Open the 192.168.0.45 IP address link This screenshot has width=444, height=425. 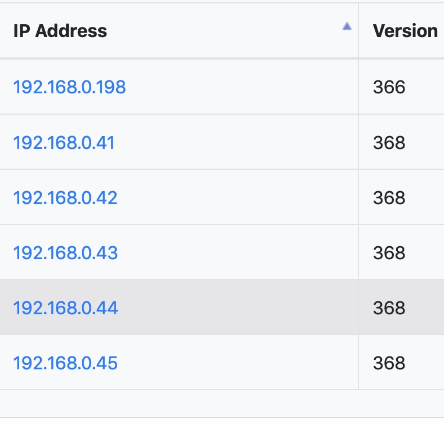pyautogui.click(x=65, y=363)
